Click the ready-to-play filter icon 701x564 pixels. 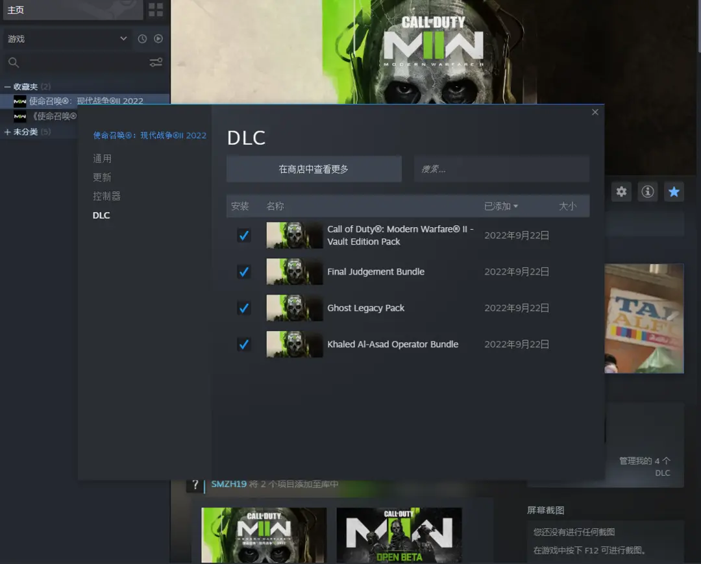158,39
